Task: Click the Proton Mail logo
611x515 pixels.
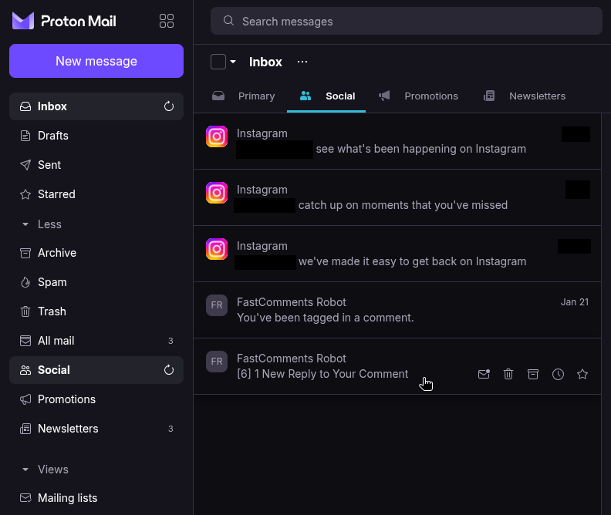Action: pos(64,21)
